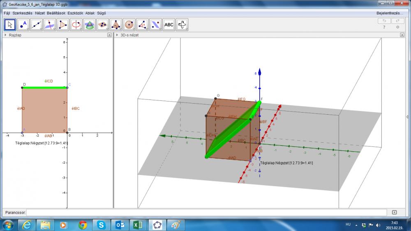Select the Polygon tool

coord(63,25)
